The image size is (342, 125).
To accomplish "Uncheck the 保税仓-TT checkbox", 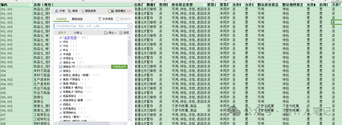I will point(61,67).
